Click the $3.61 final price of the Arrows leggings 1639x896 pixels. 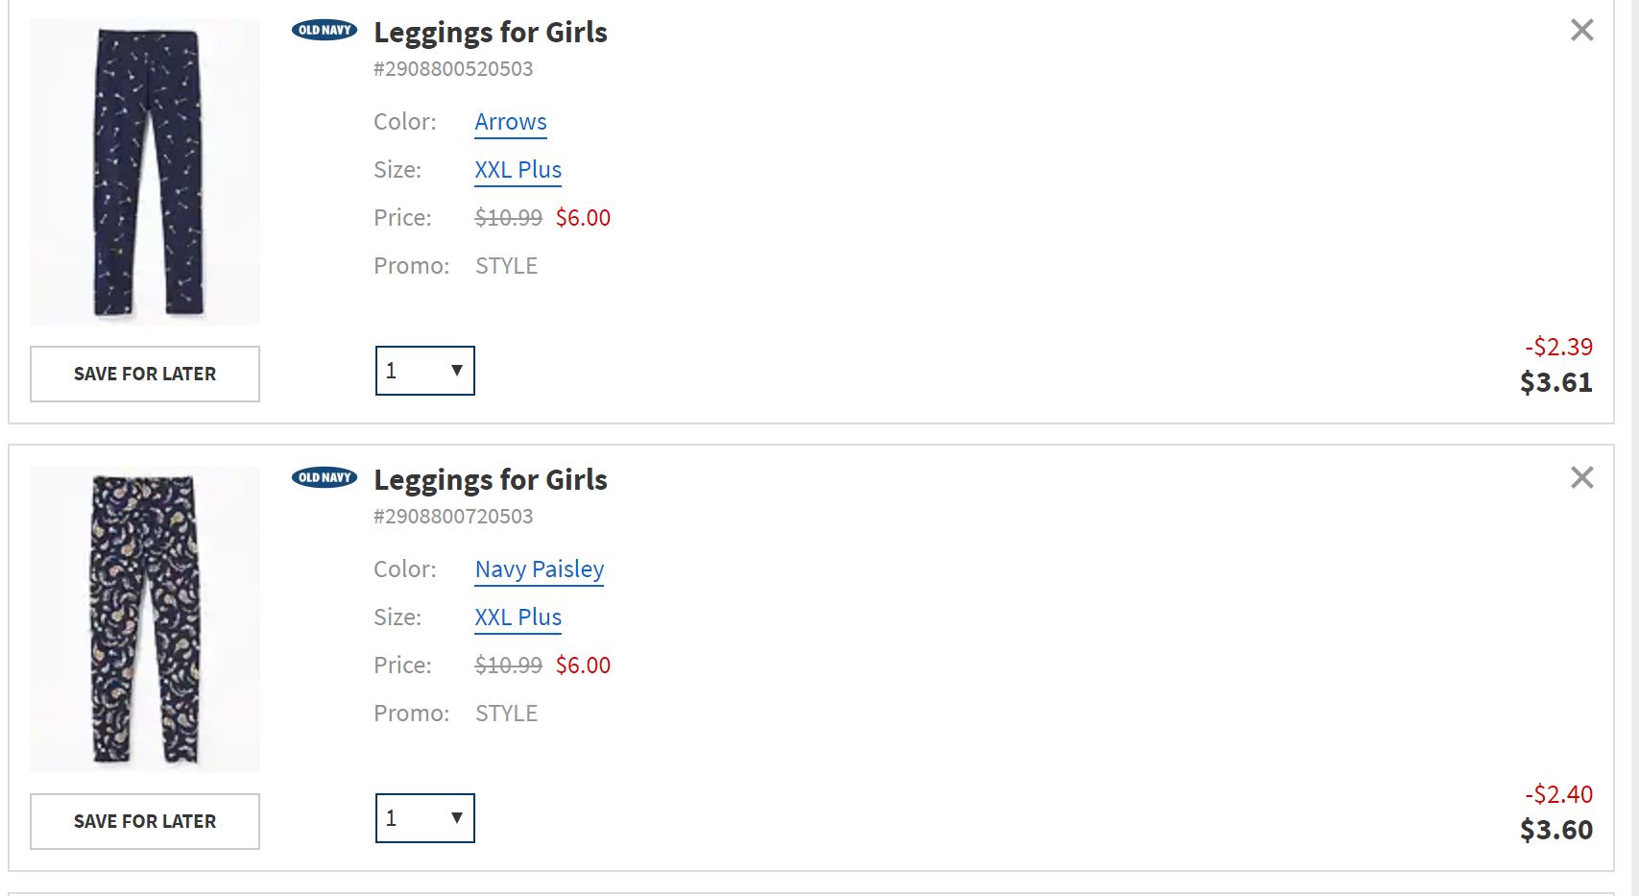tap(1555, 382)
